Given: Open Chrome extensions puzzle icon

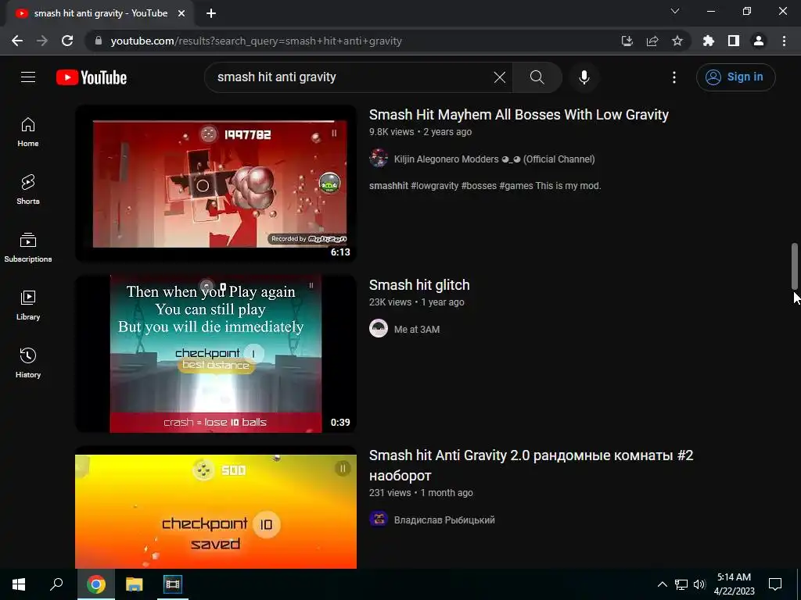Looking at the screenshot, I should point(709,41).
